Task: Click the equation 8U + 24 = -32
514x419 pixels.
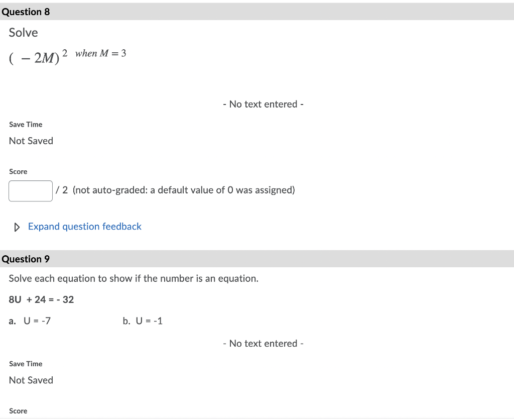Action: 41,299
